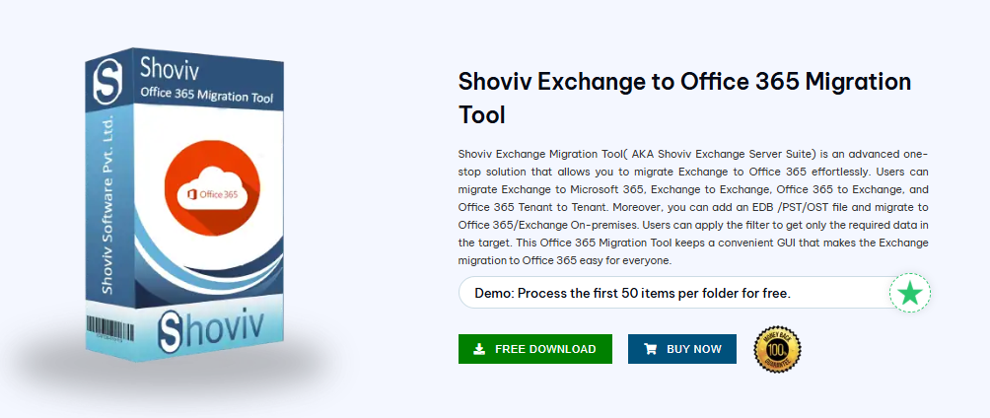Click the download arrow icon in FREE DOWNLOAD

coord(479,349)
